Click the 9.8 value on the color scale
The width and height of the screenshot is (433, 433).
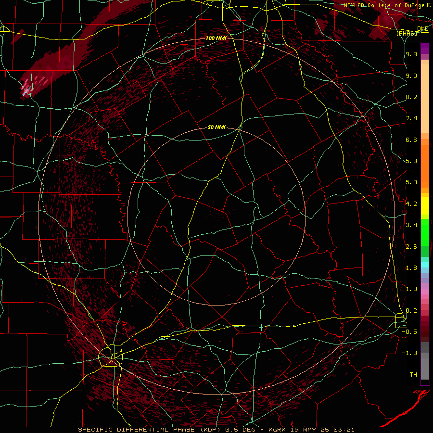point(411,54)
